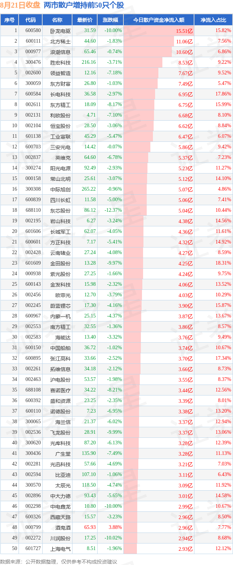Viewport: 233px width, 565px height.
Task: Select stock name 上海电气
Action: point(60,549)
